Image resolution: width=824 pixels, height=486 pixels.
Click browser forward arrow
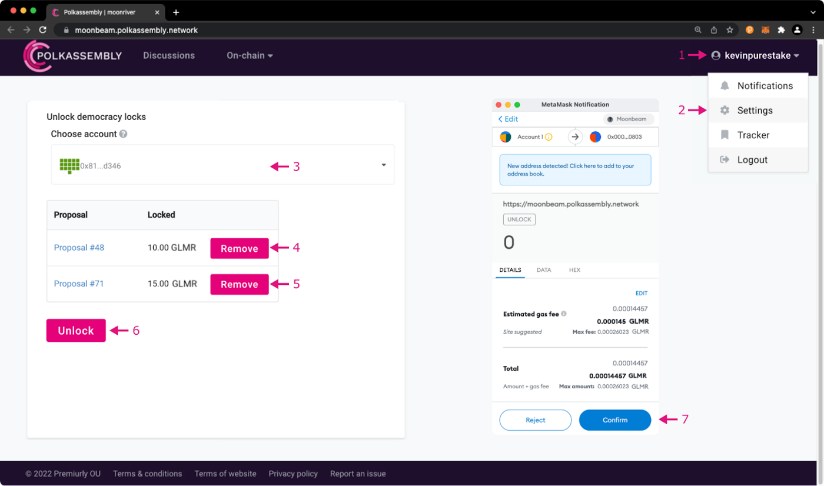(x=27, y=29)
